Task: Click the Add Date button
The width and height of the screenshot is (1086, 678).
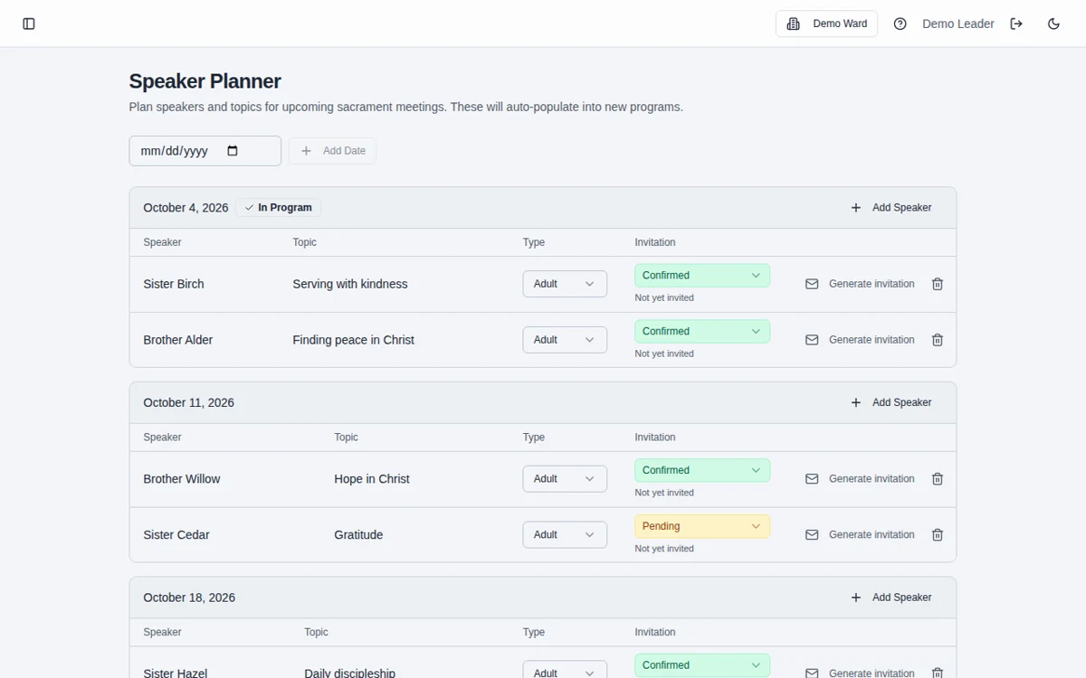Action: click(332, 151)
